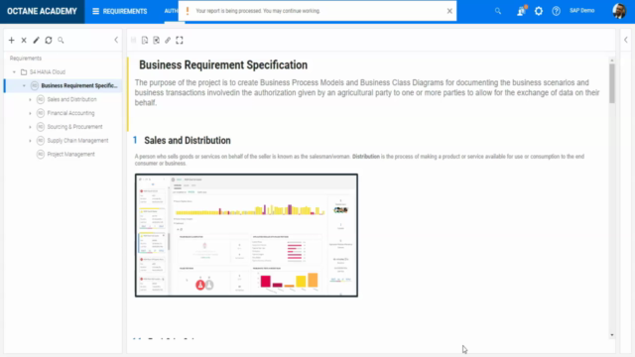Delete selected requirement with X icon
The height and width of the screenshot is (357, 635).
[24, 40]
